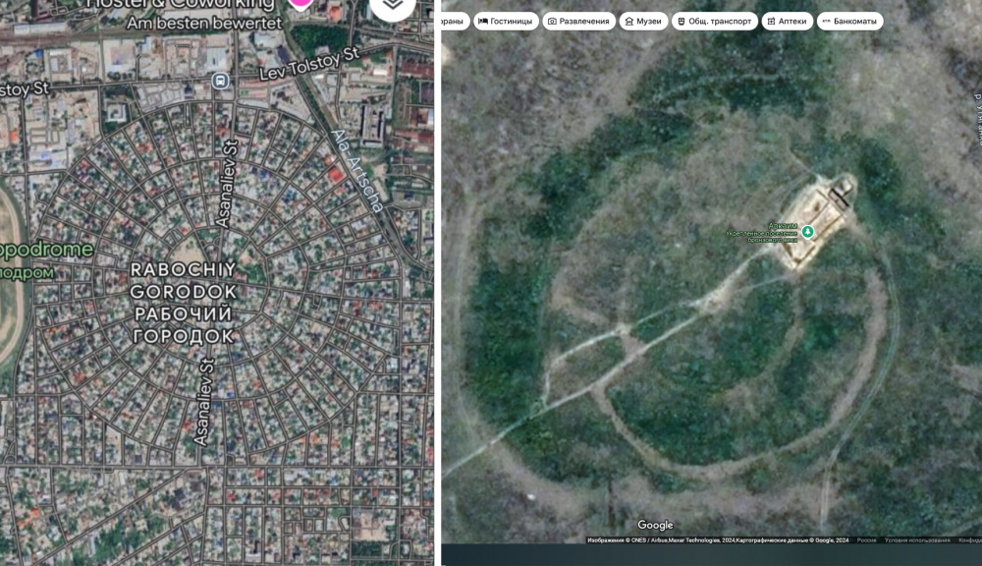This screenshot has height=566, width=982.
Task: Select the partially hidden Рестораны chip
Action: (456, 22)
